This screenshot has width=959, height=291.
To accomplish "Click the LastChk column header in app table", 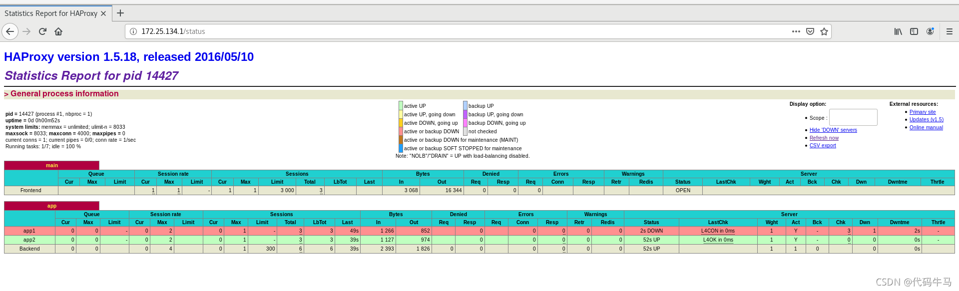I will click(718, 223).
